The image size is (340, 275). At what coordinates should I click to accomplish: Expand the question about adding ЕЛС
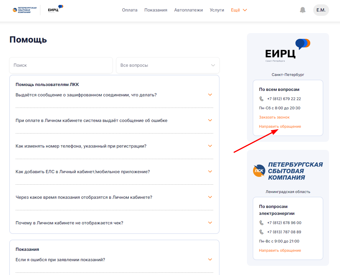point(210,171)
